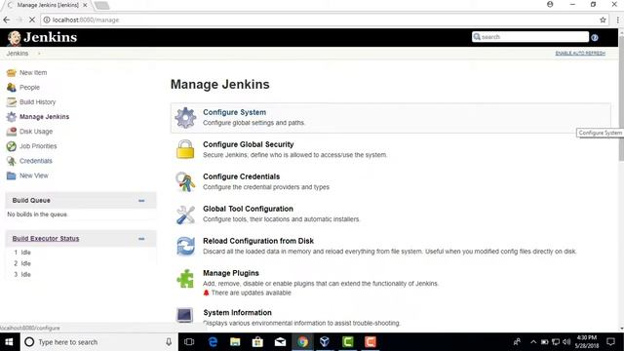Open Reload Configuration from Disk link
The height and width of the screenshot is (351, 624).
[x=258, y=241]
